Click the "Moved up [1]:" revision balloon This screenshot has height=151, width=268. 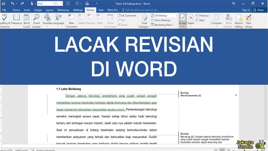[x=187, y=137]
